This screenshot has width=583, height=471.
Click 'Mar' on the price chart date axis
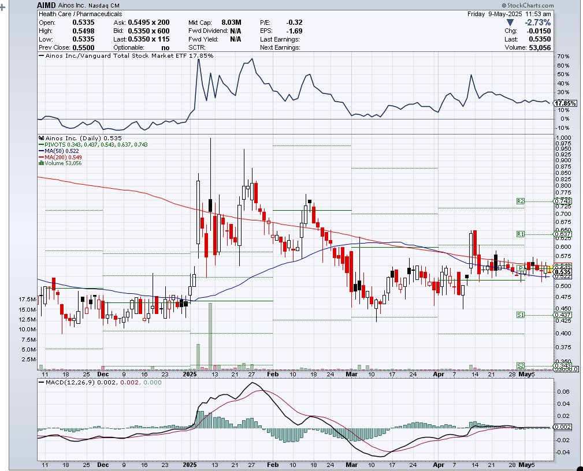pos(351,374)
